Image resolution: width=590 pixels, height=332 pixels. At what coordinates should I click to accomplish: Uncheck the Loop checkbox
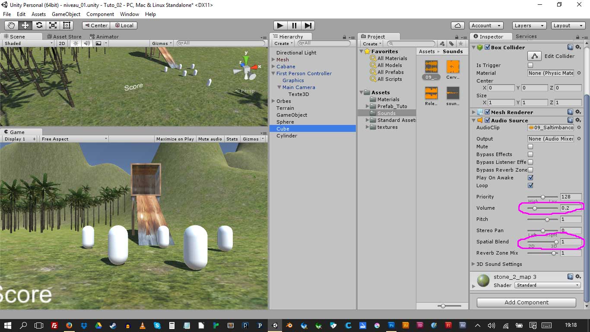530,185
